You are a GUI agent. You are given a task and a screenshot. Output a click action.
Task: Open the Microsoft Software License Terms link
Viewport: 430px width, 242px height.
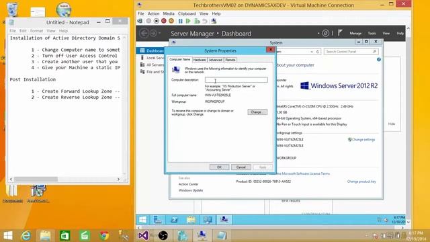pos(304,173)
